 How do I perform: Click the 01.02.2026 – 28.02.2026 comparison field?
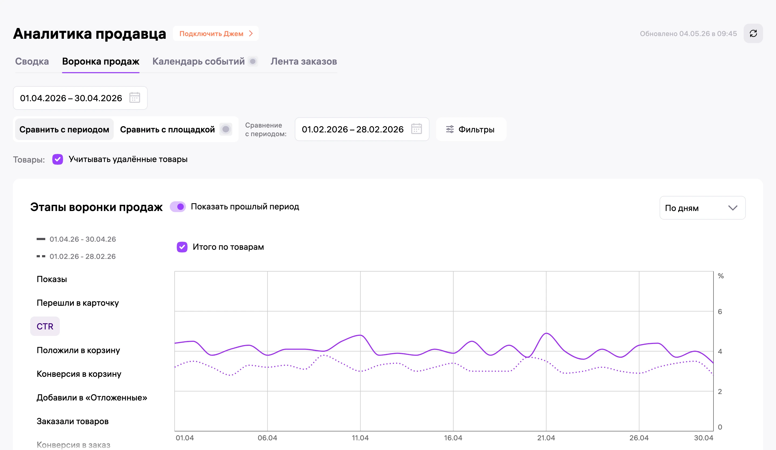pyautogui.click(x=362, y=129)
